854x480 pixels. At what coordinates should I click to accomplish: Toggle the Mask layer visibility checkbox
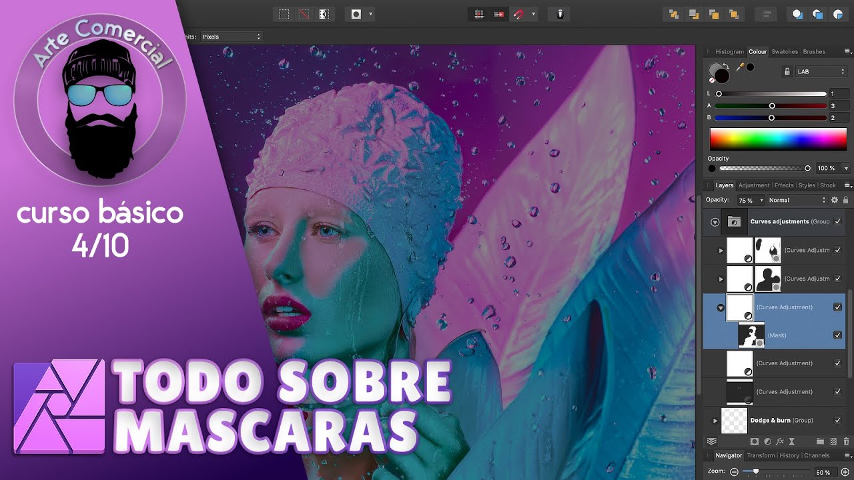coord(837,335)
